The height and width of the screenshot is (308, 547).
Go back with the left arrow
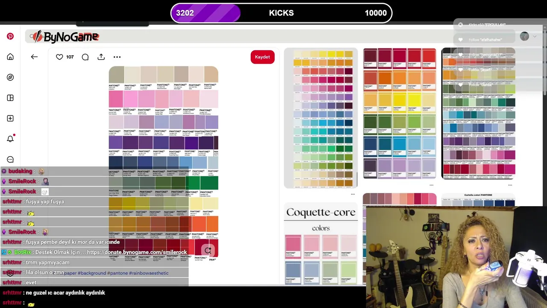coord(34,57)
